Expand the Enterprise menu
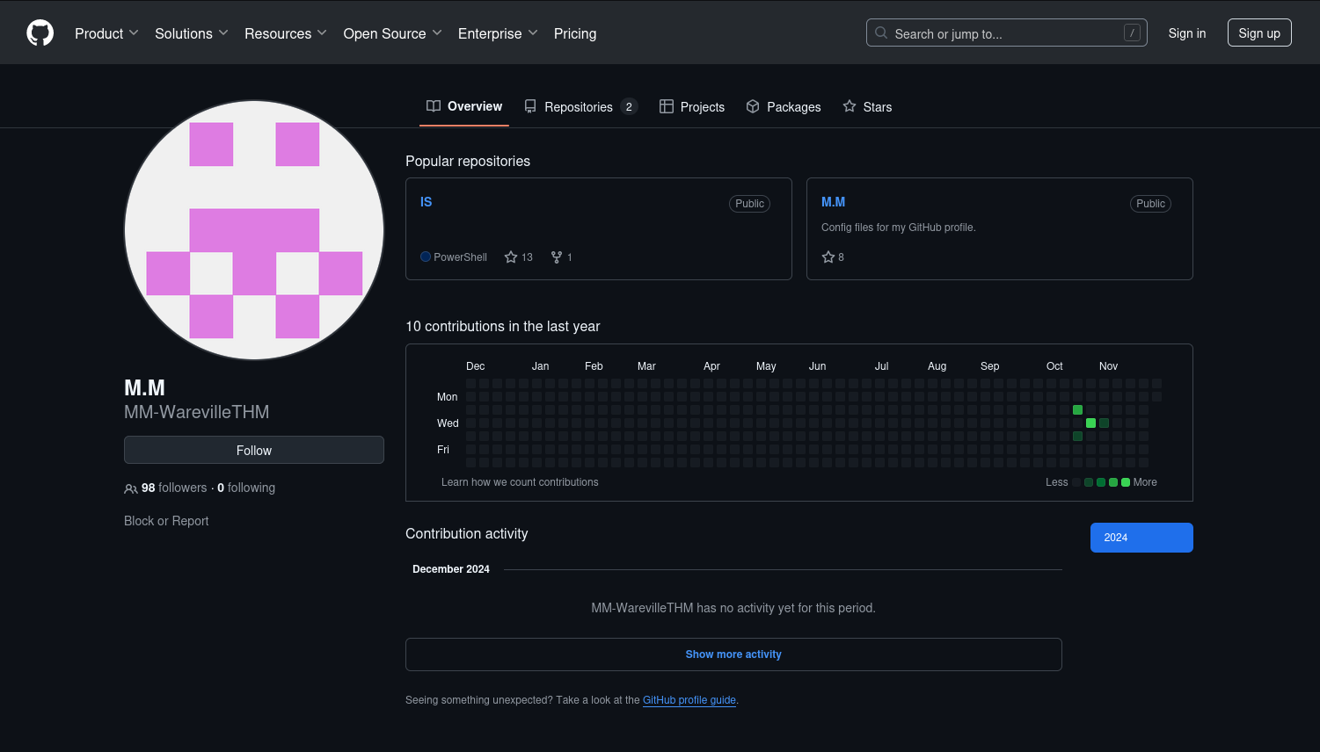The image size is (1320, 752). pos(498,33)
